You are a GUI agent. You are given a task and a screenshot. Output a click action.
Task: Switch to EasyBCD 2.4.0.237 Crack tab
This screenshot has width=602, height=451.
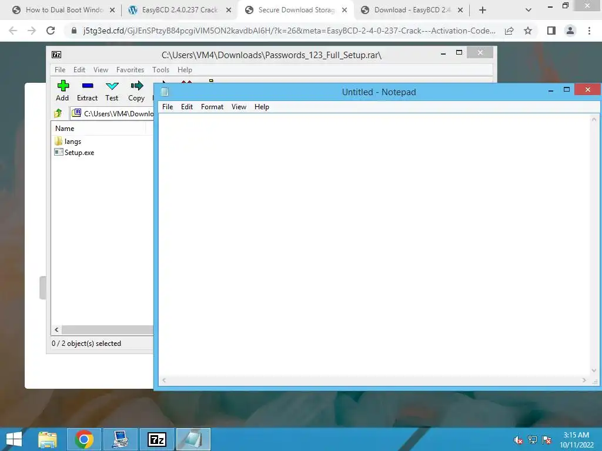coord(179,10)
